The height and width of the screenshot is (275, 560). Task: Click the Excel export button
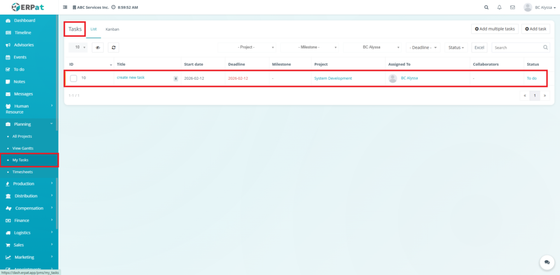(479, 48)
